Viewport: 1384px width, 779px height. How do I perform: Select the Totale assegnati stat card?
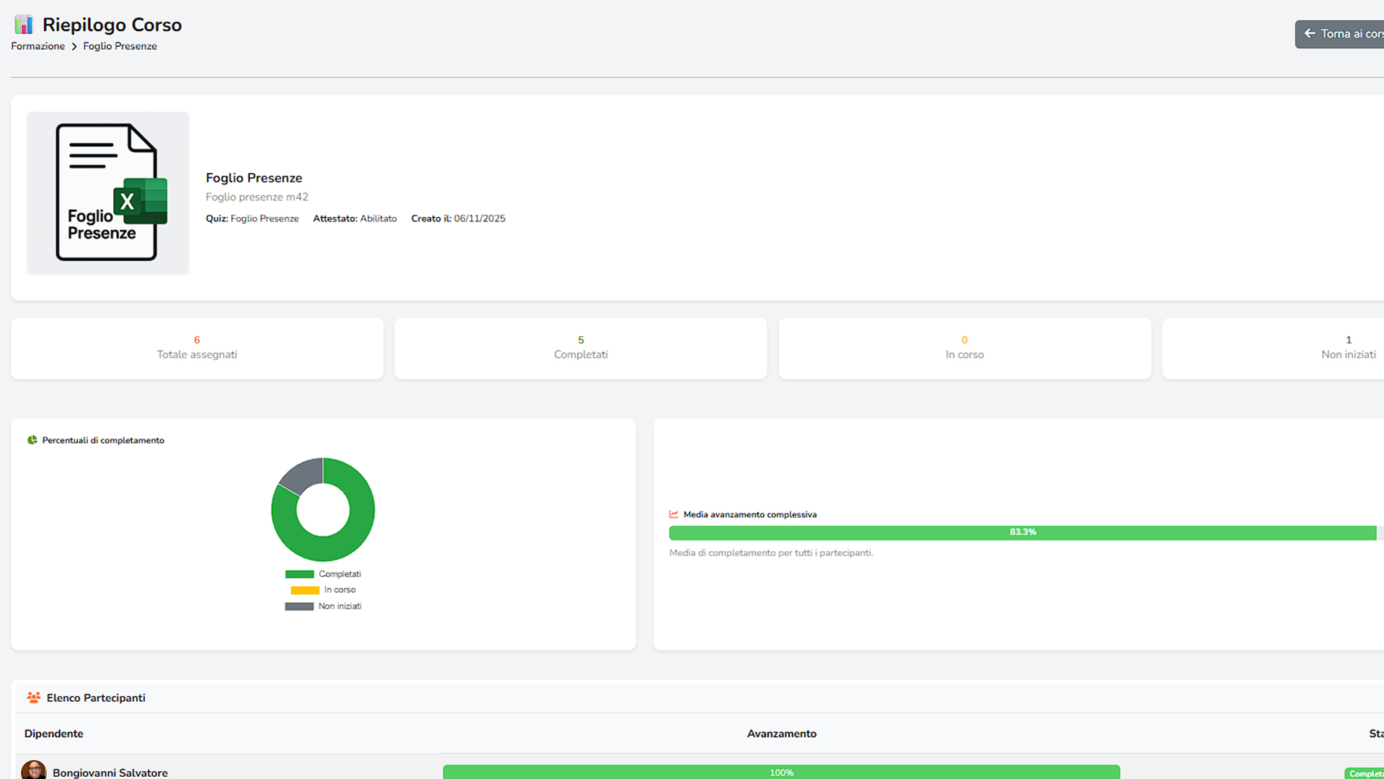pos(197,348)
